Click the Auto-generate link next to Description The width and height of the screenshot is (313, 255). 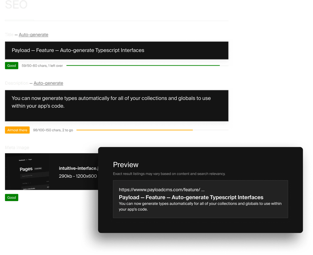coord(48,83)
